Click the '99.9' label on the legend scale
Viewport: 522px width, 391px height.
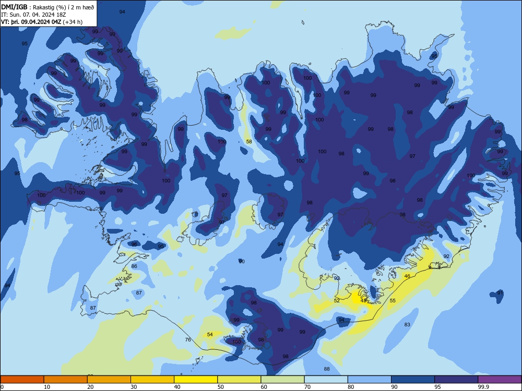click(483, 387)
